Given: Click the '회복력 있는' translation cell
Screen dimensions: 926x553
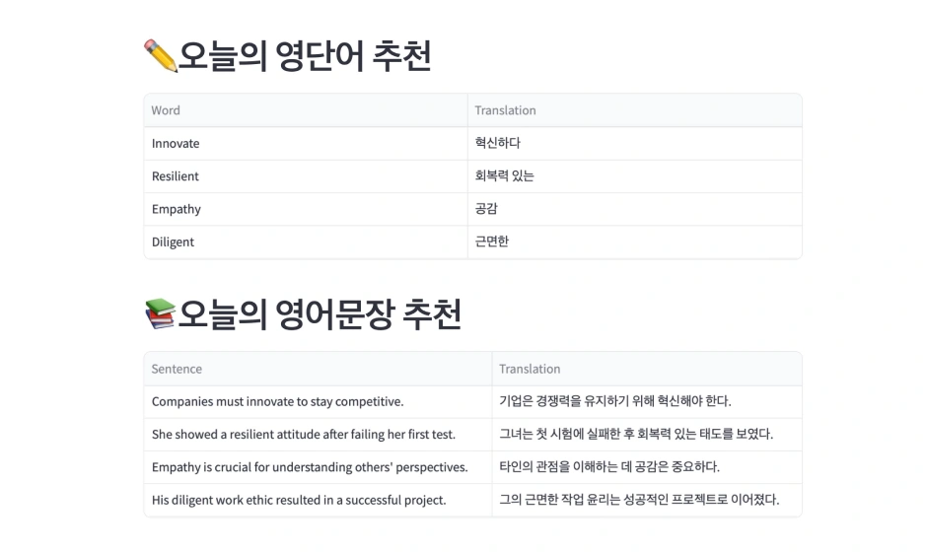Looking at the screenshot, I should [635, 176].
